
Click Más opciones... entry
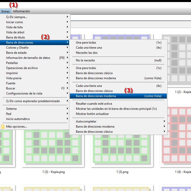click(35, 127)
